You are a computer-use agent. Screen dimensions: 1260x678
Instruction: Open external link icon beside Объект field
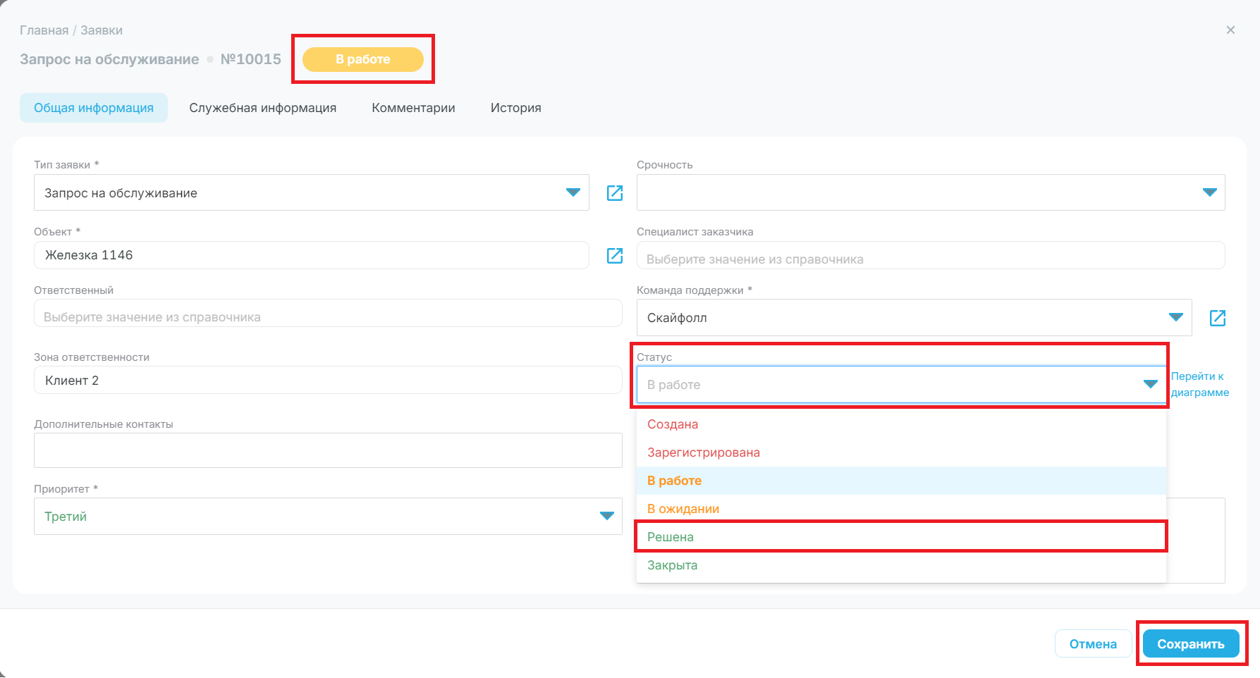tap(615, 256)
